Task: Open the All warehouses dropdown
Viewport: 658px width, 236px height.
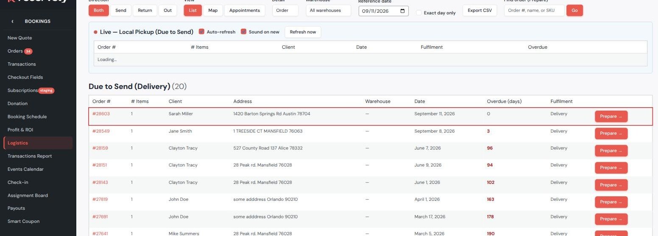Action: [329, 11]
